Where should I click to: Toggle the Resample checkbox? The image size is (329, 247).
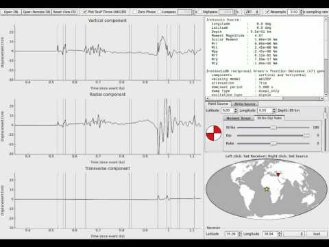[267, 12]
